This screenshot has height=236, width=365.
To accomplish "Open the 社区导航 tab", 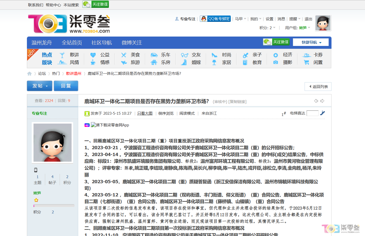I will (x=102, y=43).
